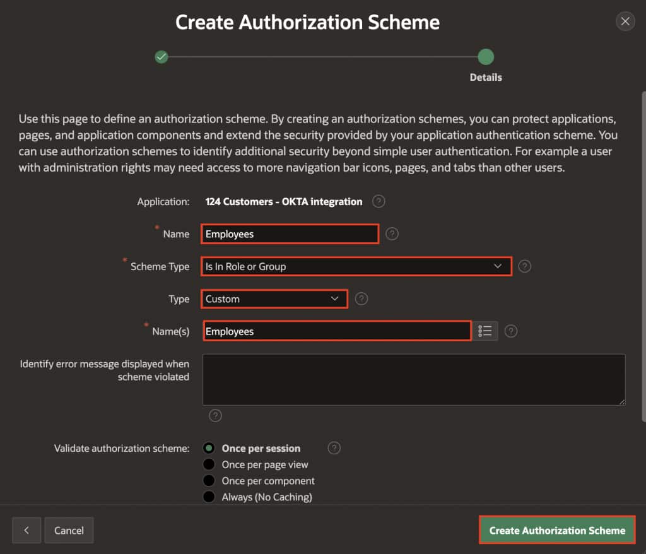Click the back arrow navigation button
The image size is (646, 554).
point(26,530)
